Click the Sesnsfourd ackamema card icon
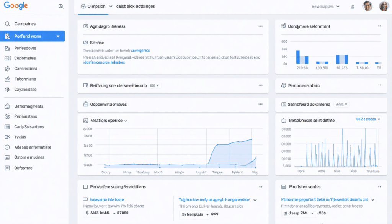The width and height of the screenshot is (392, 224). coord(284,105)
